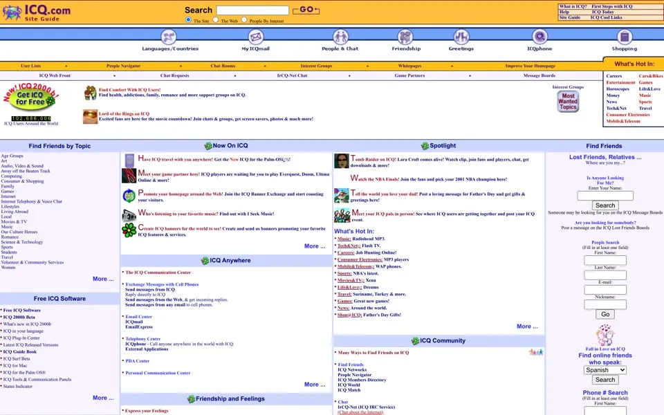Open the Lost Friends, Relatives link
The image size is (664, 415).
[x=605, y=157]
